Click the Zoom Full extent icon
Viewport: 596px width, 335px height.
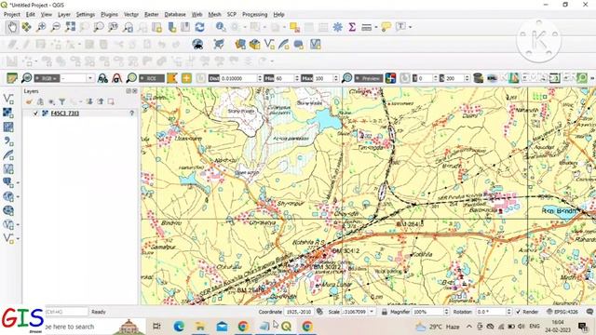[x=70, y=27]
